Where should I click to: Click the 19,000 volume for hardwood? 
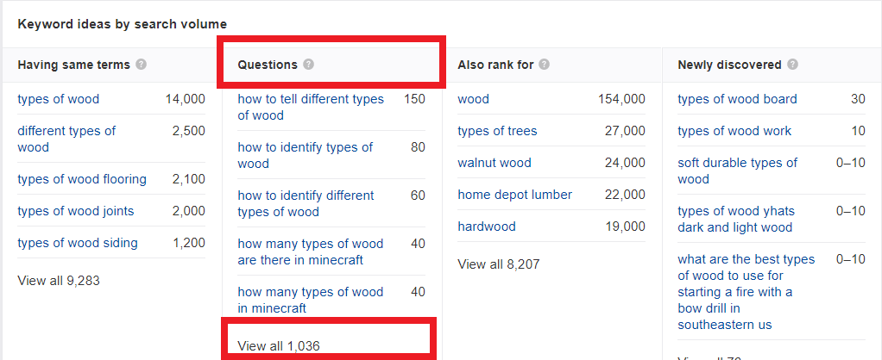click(x=626, y=227)
